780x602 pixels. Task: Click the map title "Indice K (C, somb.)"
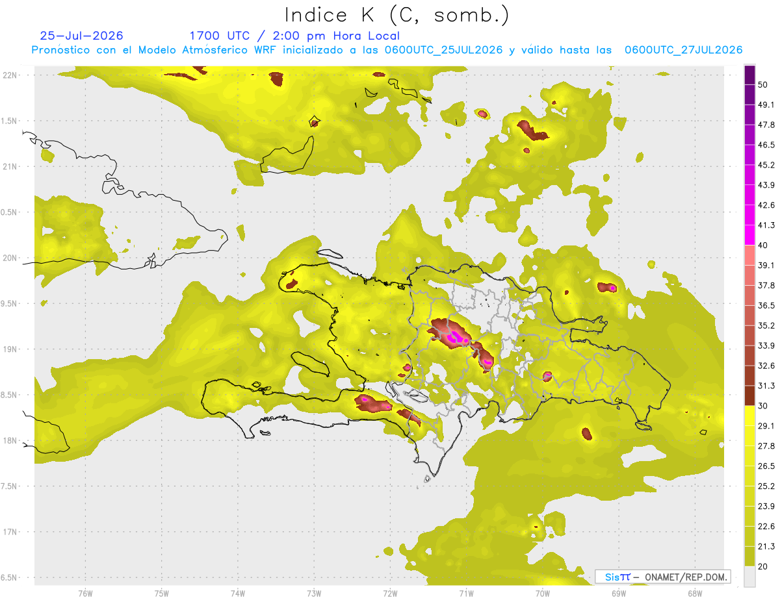[x=396, y=14]
